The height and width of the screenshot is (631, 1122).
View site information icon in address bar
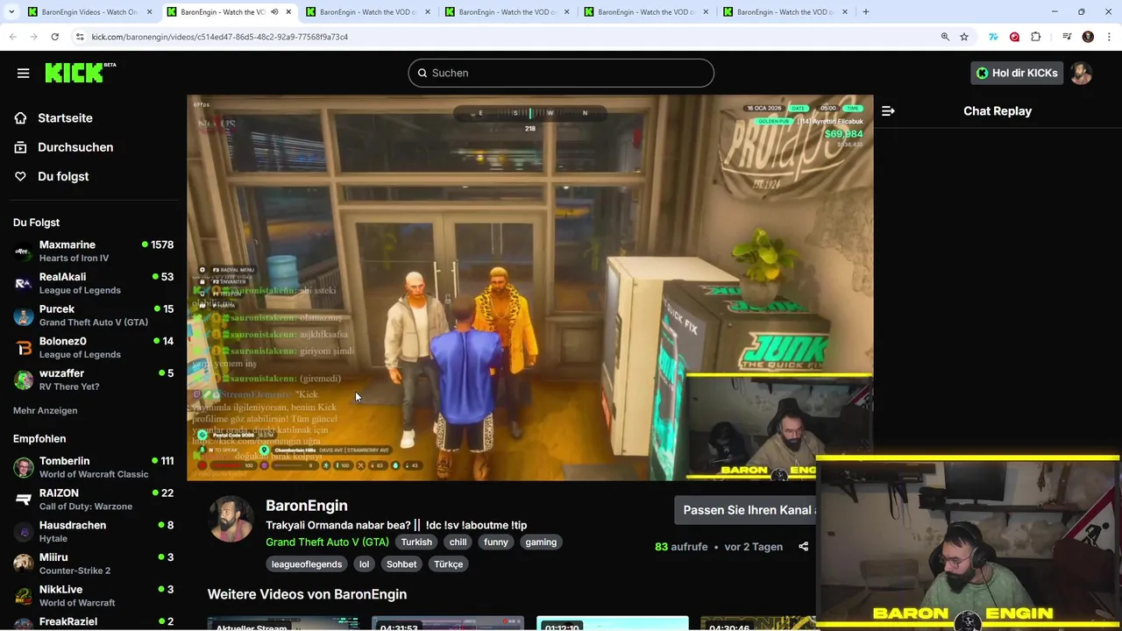click(80, 37)
